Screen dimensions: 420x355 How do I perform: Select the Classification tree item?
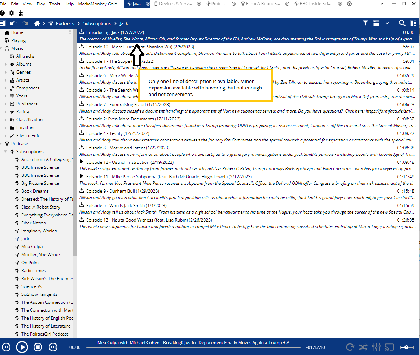click(x=29, y=120)
